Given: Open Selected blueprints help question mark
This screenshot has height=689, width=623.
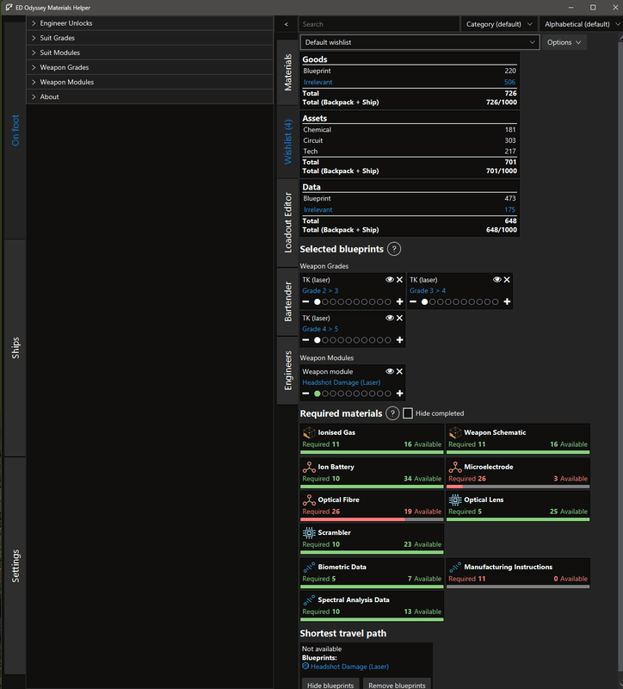Looking at the screenshot, I should click(x=394, y=249).
